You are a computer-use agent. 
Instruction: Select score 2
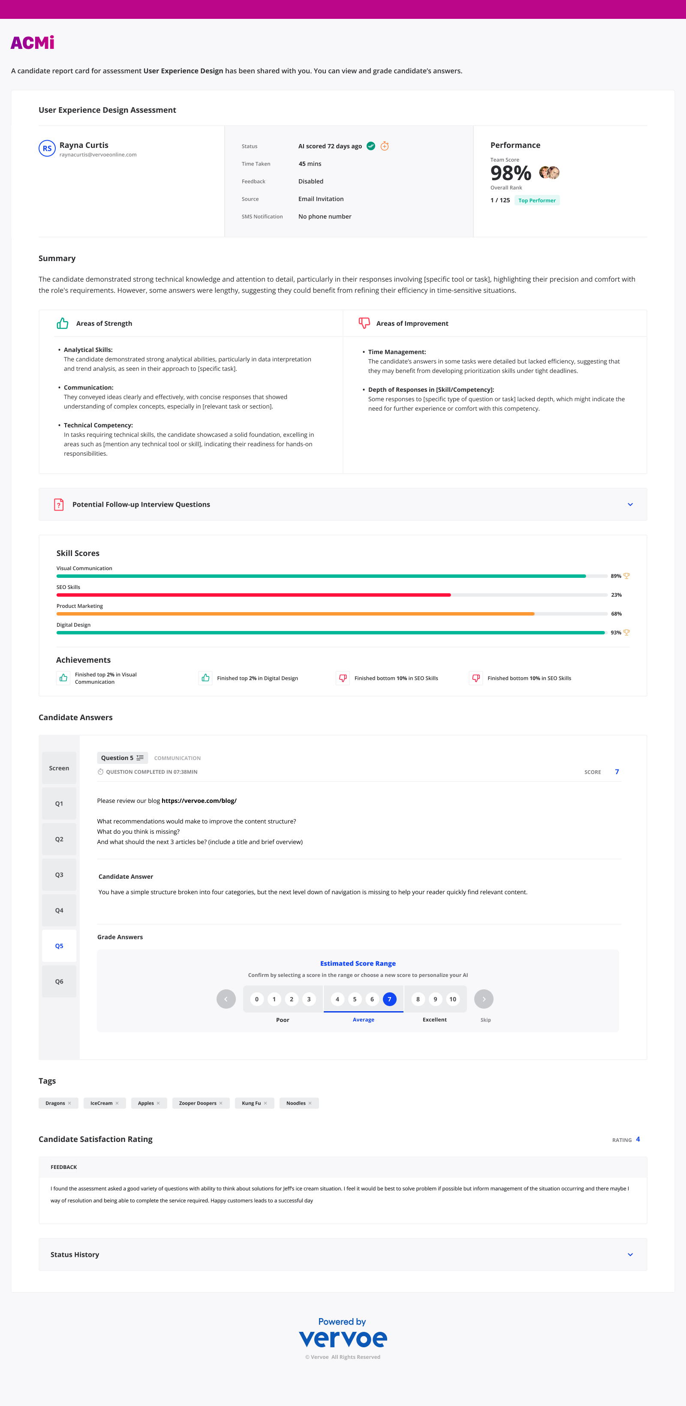click(292, 999)
